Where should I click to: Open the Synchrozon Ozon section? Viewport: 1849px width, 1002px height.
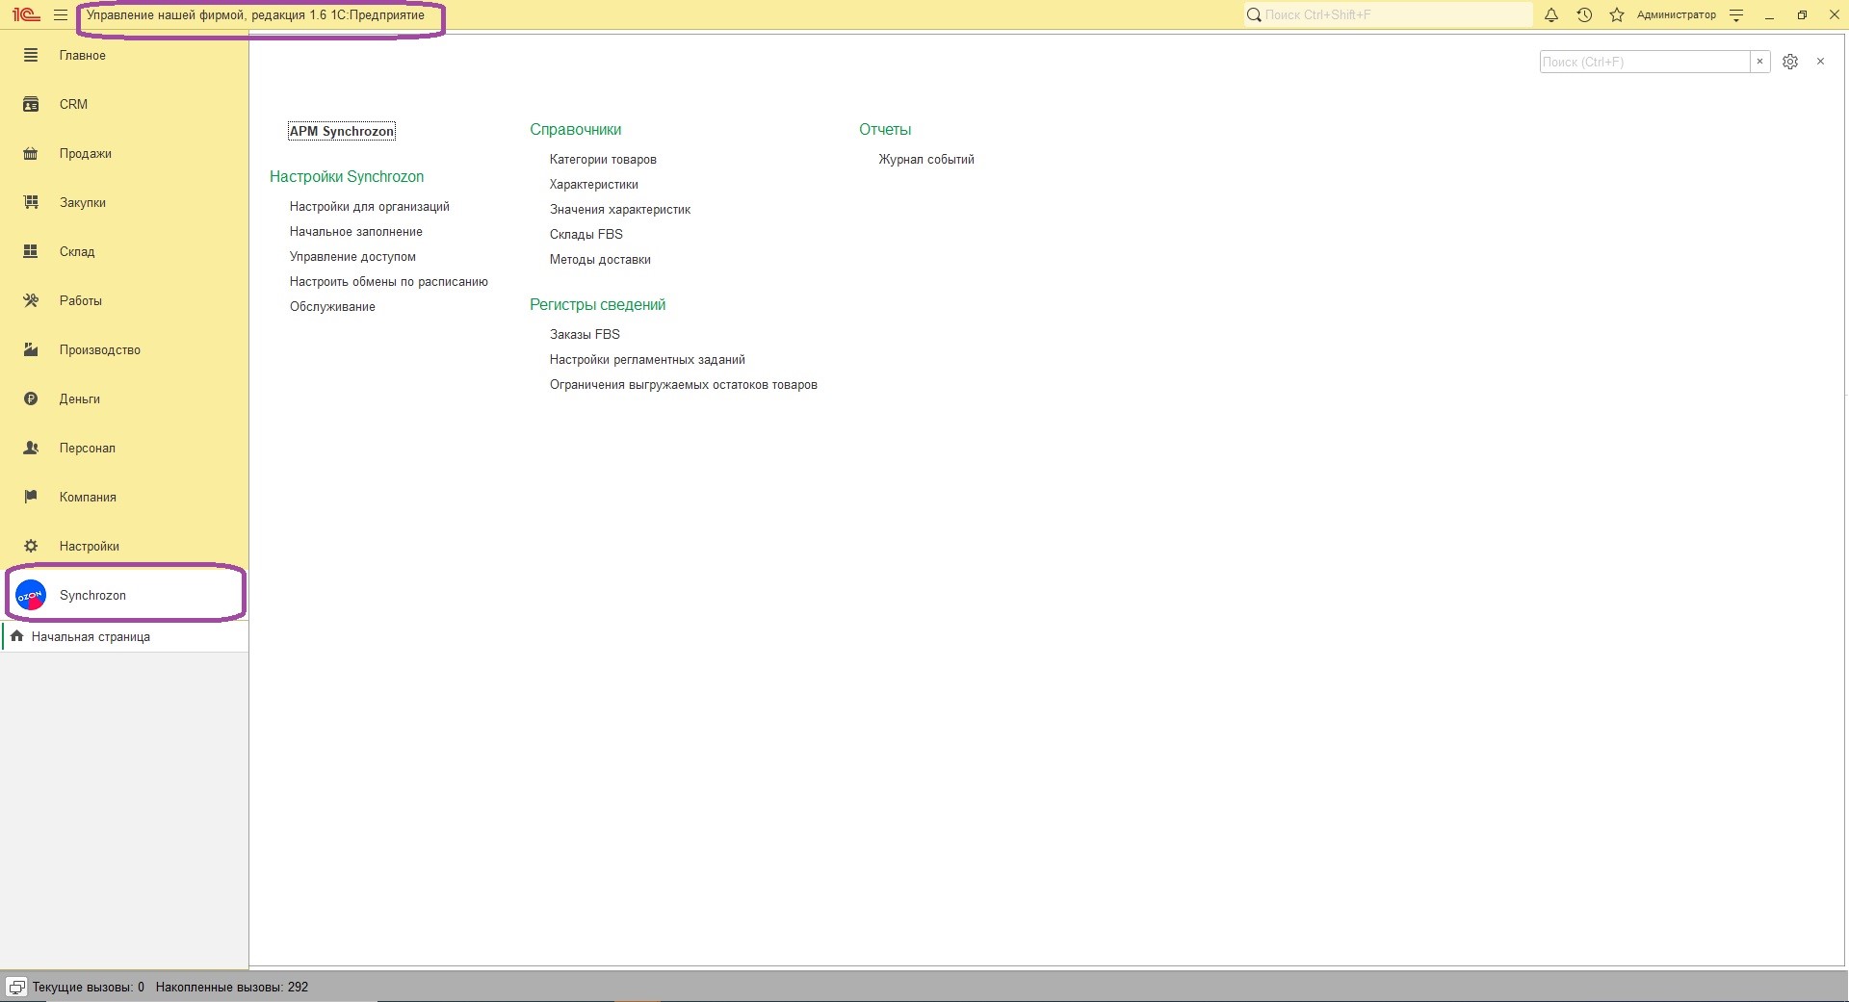pyautogui.click(x=92, y=596)
